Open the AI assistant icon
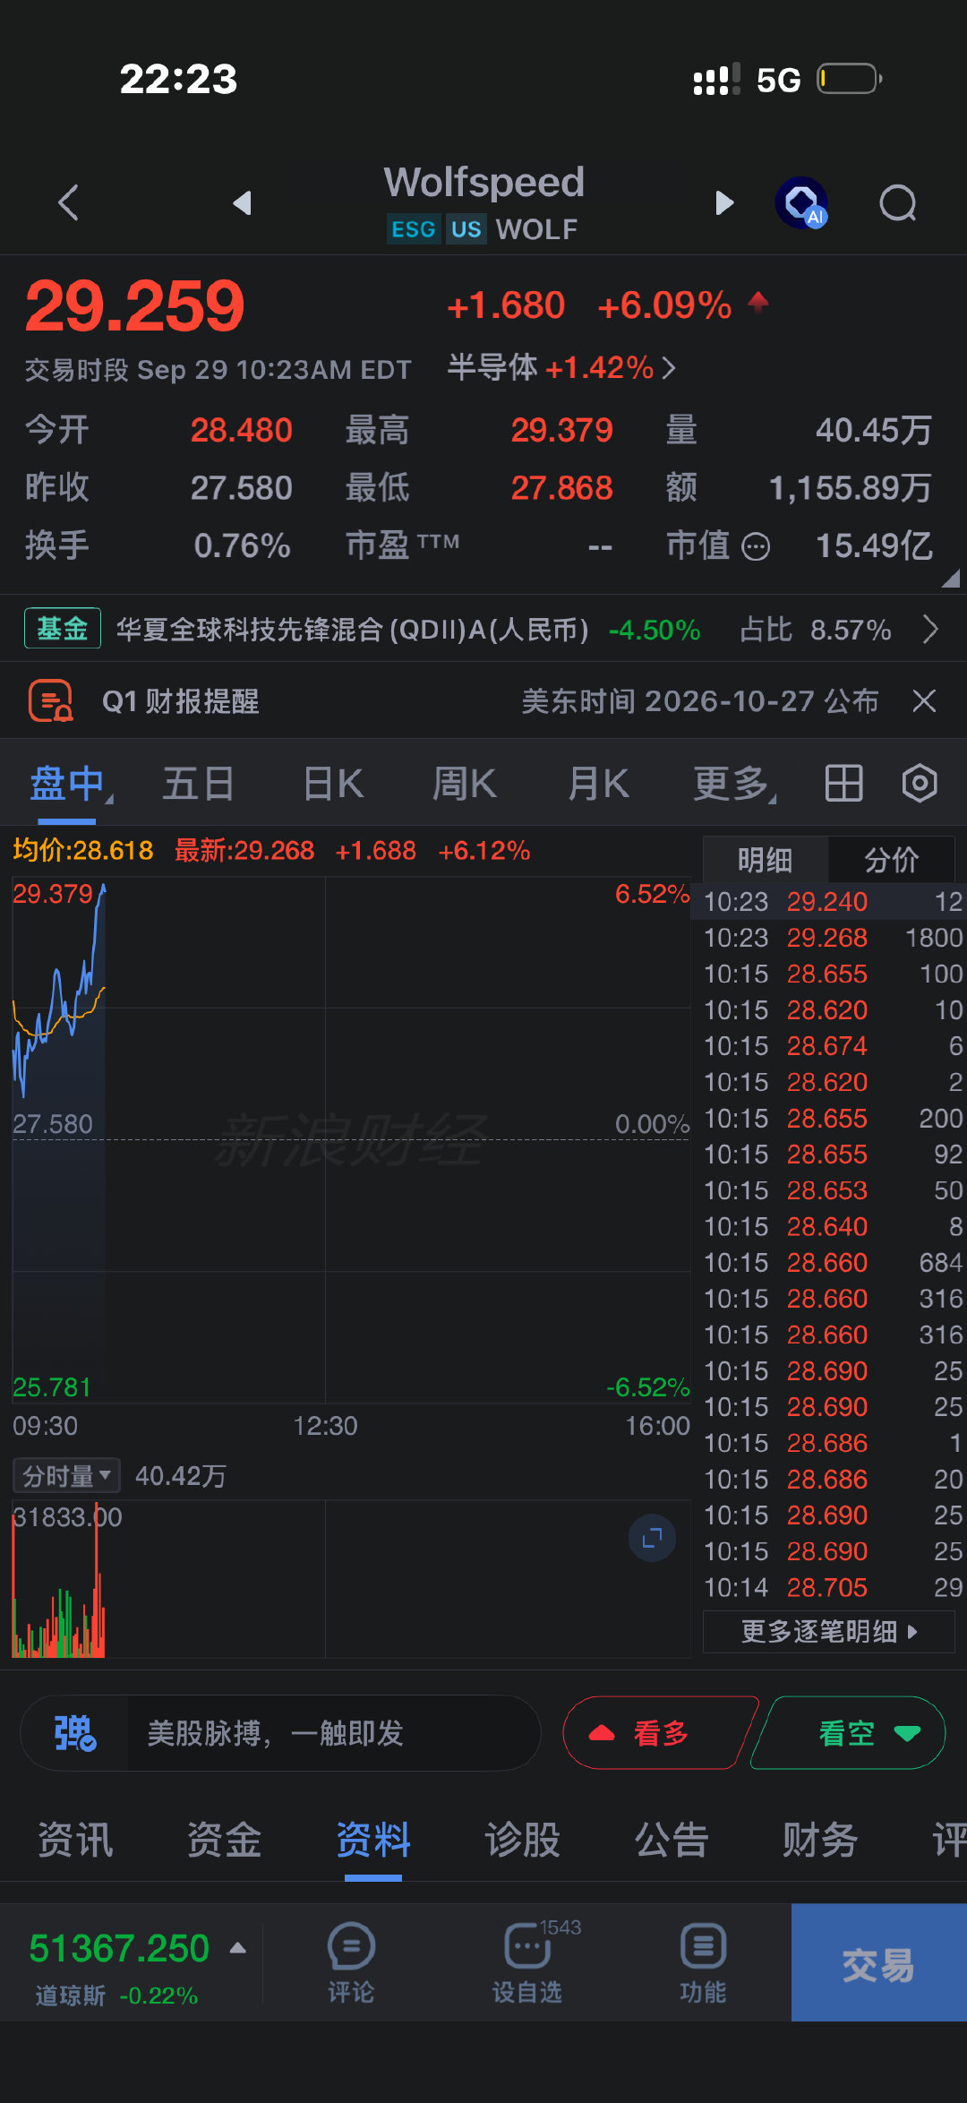 coord(802,202)
